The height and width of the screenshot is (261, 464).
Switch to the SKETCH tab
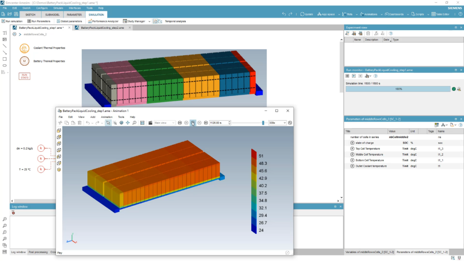pyautogui.click(x=31, y=14)
